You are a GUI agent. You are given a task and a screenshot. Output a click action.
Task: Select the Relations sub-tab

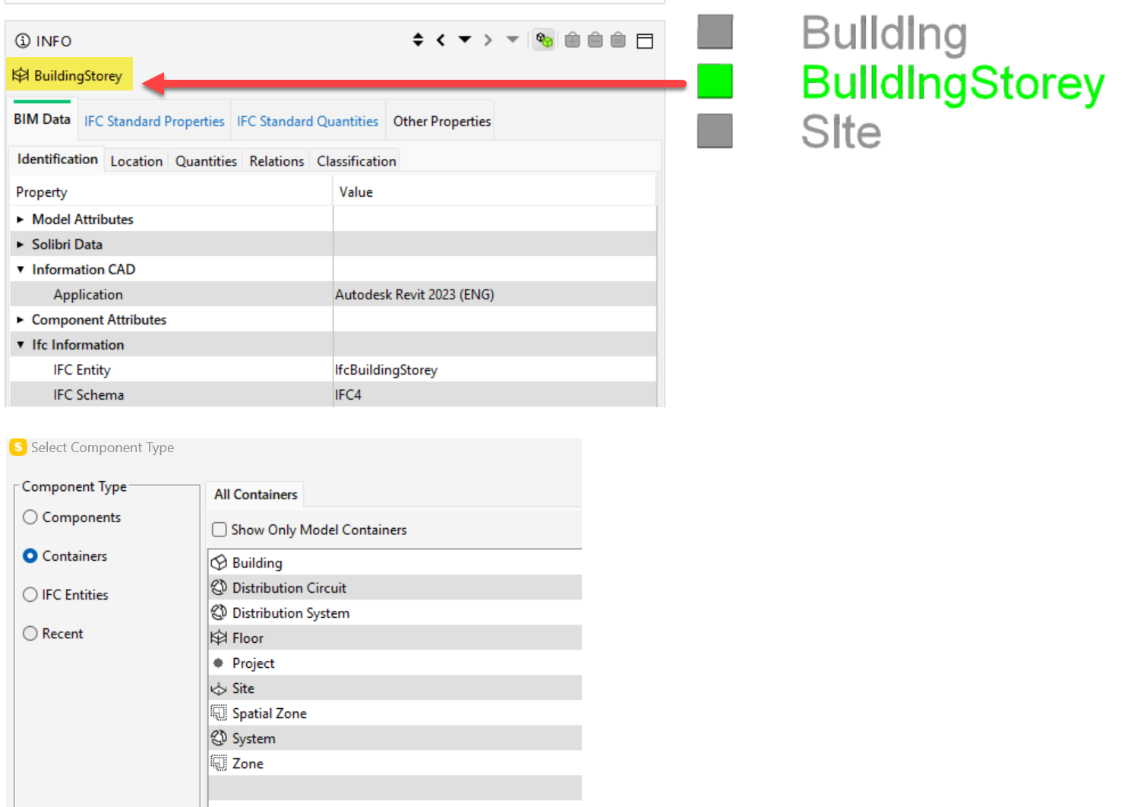coord(276,161)
